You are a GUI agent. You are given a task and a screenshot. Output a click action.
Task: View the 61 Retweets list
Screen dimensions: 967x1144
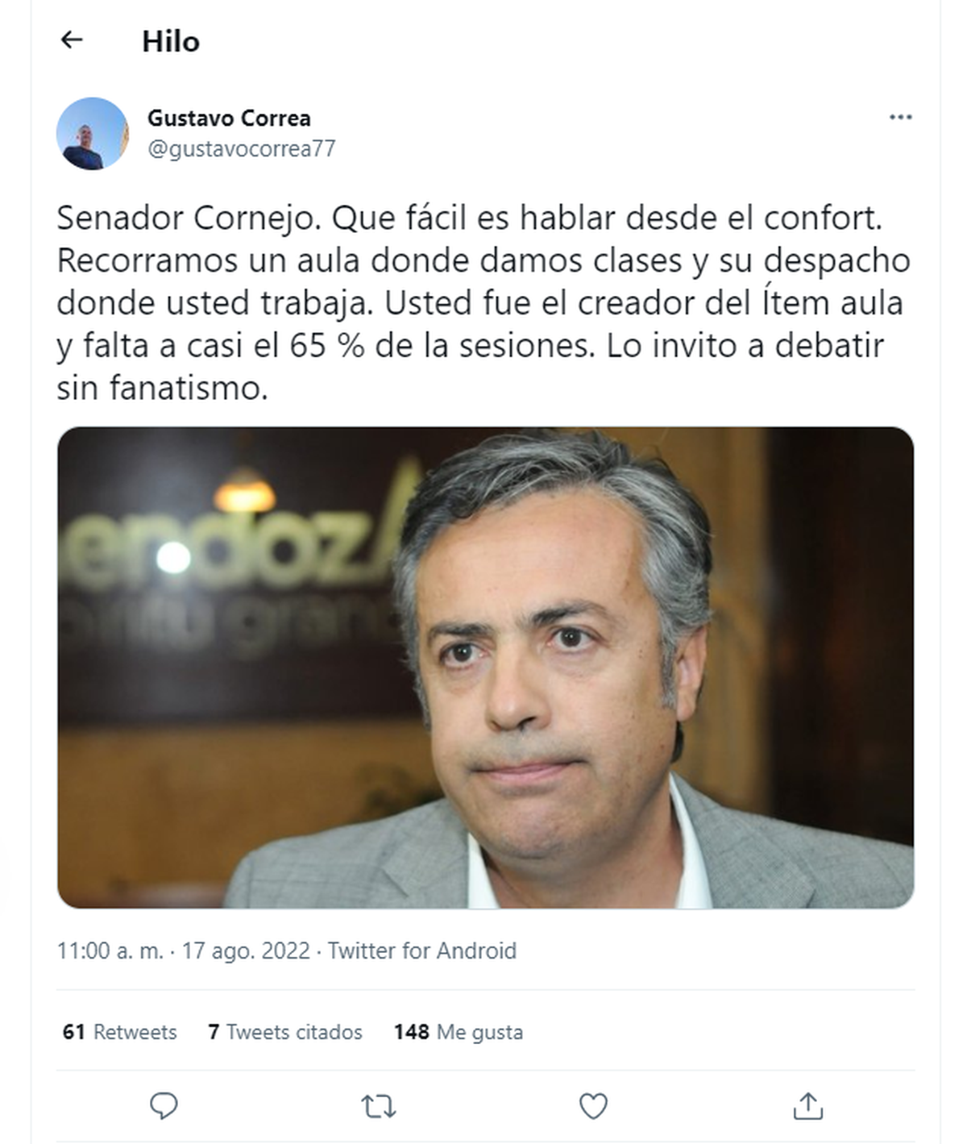(119, 1032)
